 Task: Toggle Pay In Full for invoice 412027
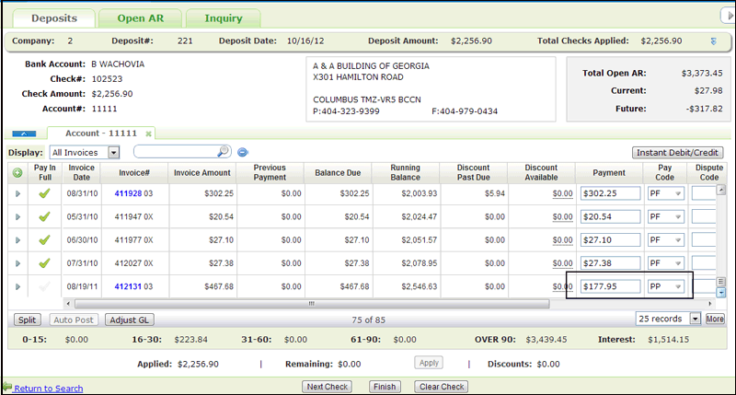(x=44, y=263)
